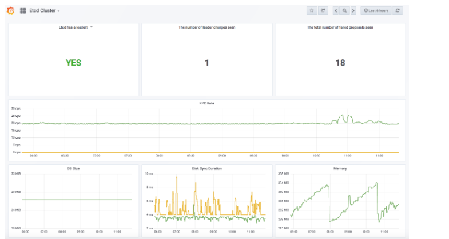This screenshot has height=239, width=449.
Task: Click the 10 ms label on Disk Sync axis
Action: pyautogui.click(x=149, y=173)
